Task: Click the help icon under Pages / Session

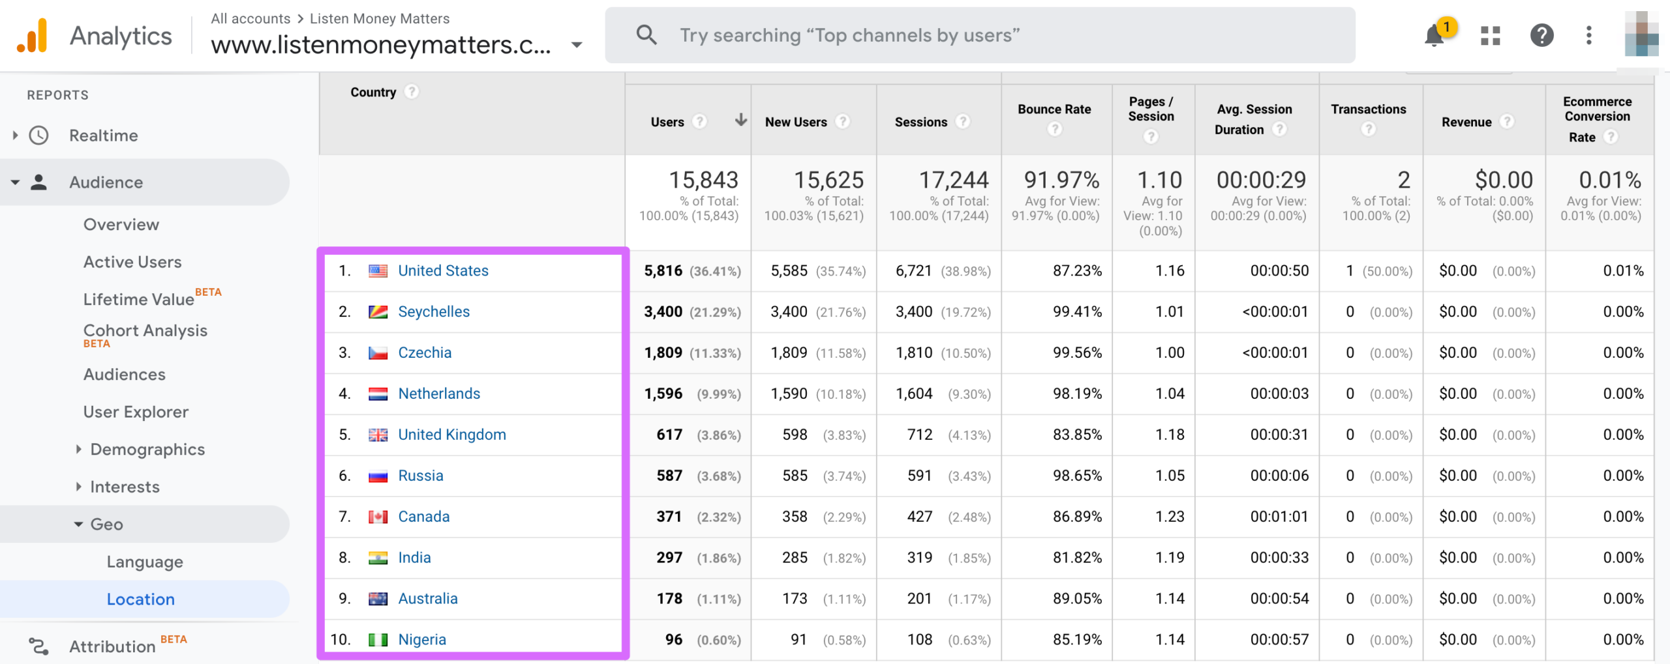Action: (1151, 137)
